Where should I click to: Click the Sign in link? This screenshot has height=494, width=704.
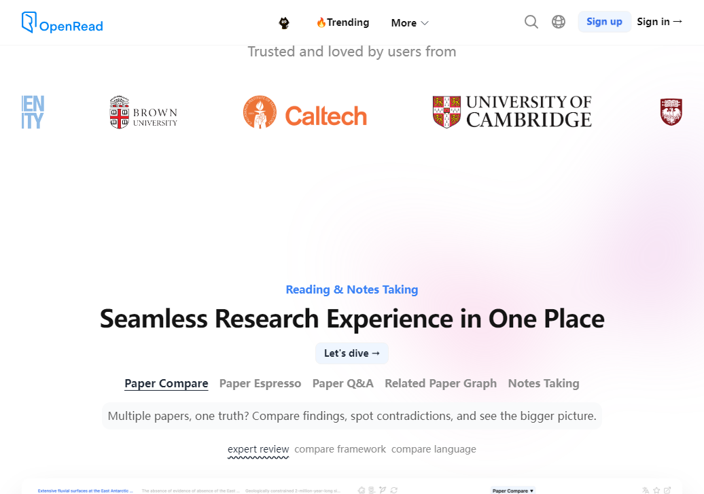(660, 22)
